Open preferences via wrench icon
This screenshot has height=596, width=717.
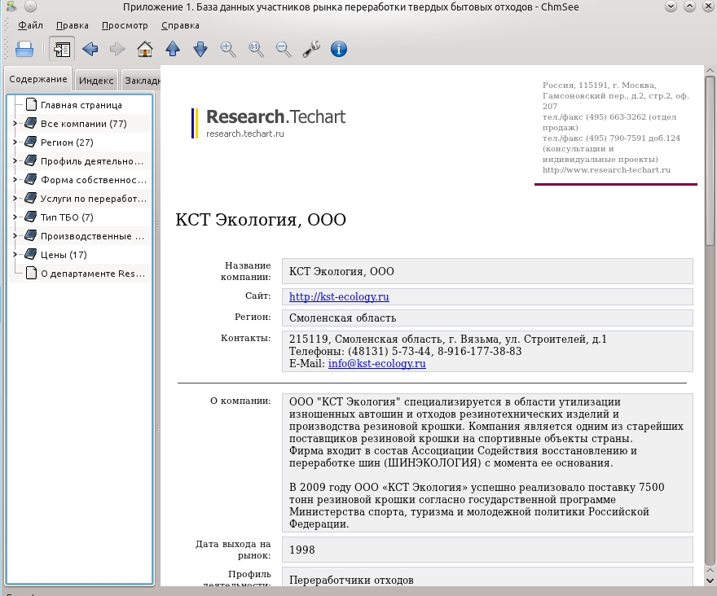coord(311,49)
